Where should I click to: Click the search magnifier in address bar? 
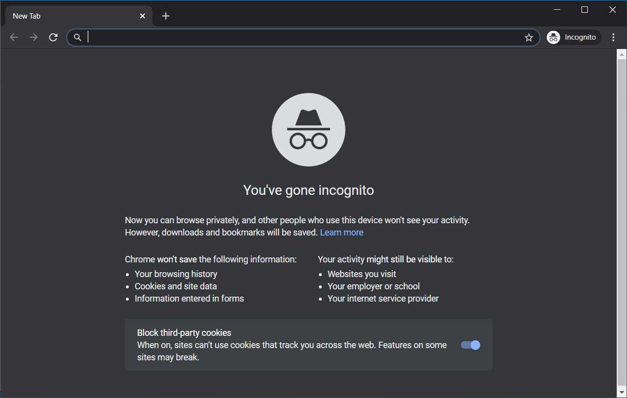point(77,37)
